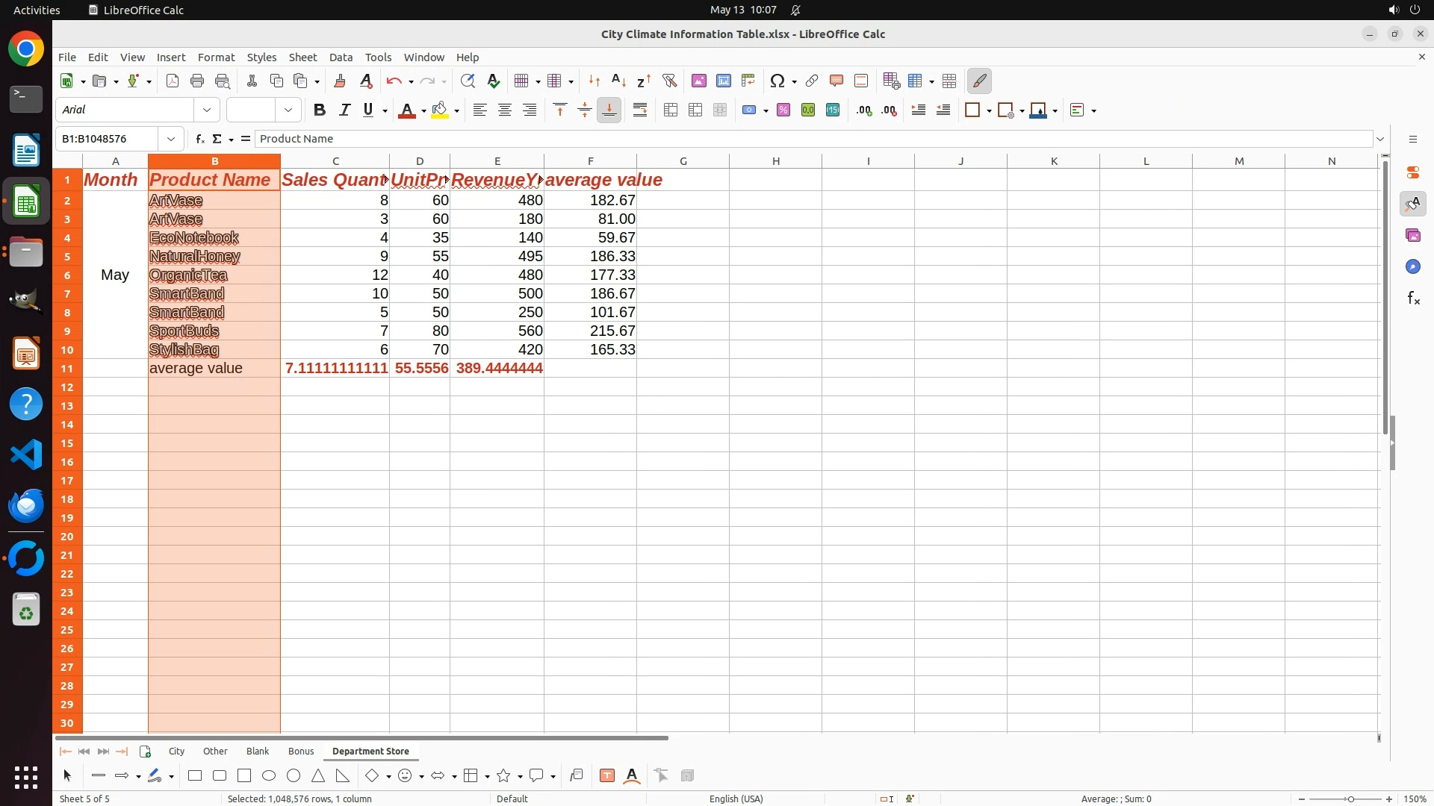Screen dimensions: 1434x806
Task: Insert a chart using toolbar icon
Action: (x=724, y=81)
